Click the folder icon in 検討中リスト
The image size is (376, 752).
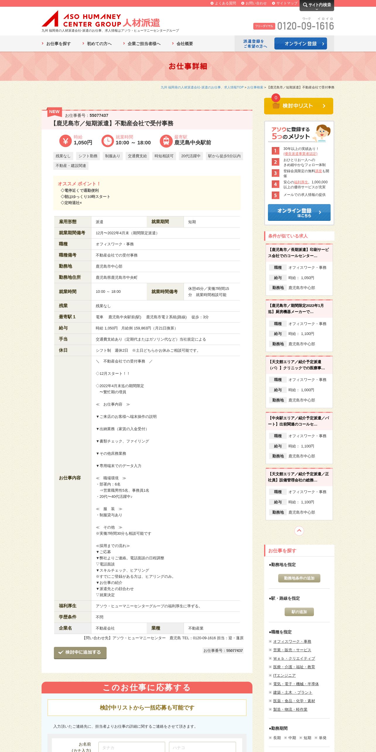tap(276, 106)
